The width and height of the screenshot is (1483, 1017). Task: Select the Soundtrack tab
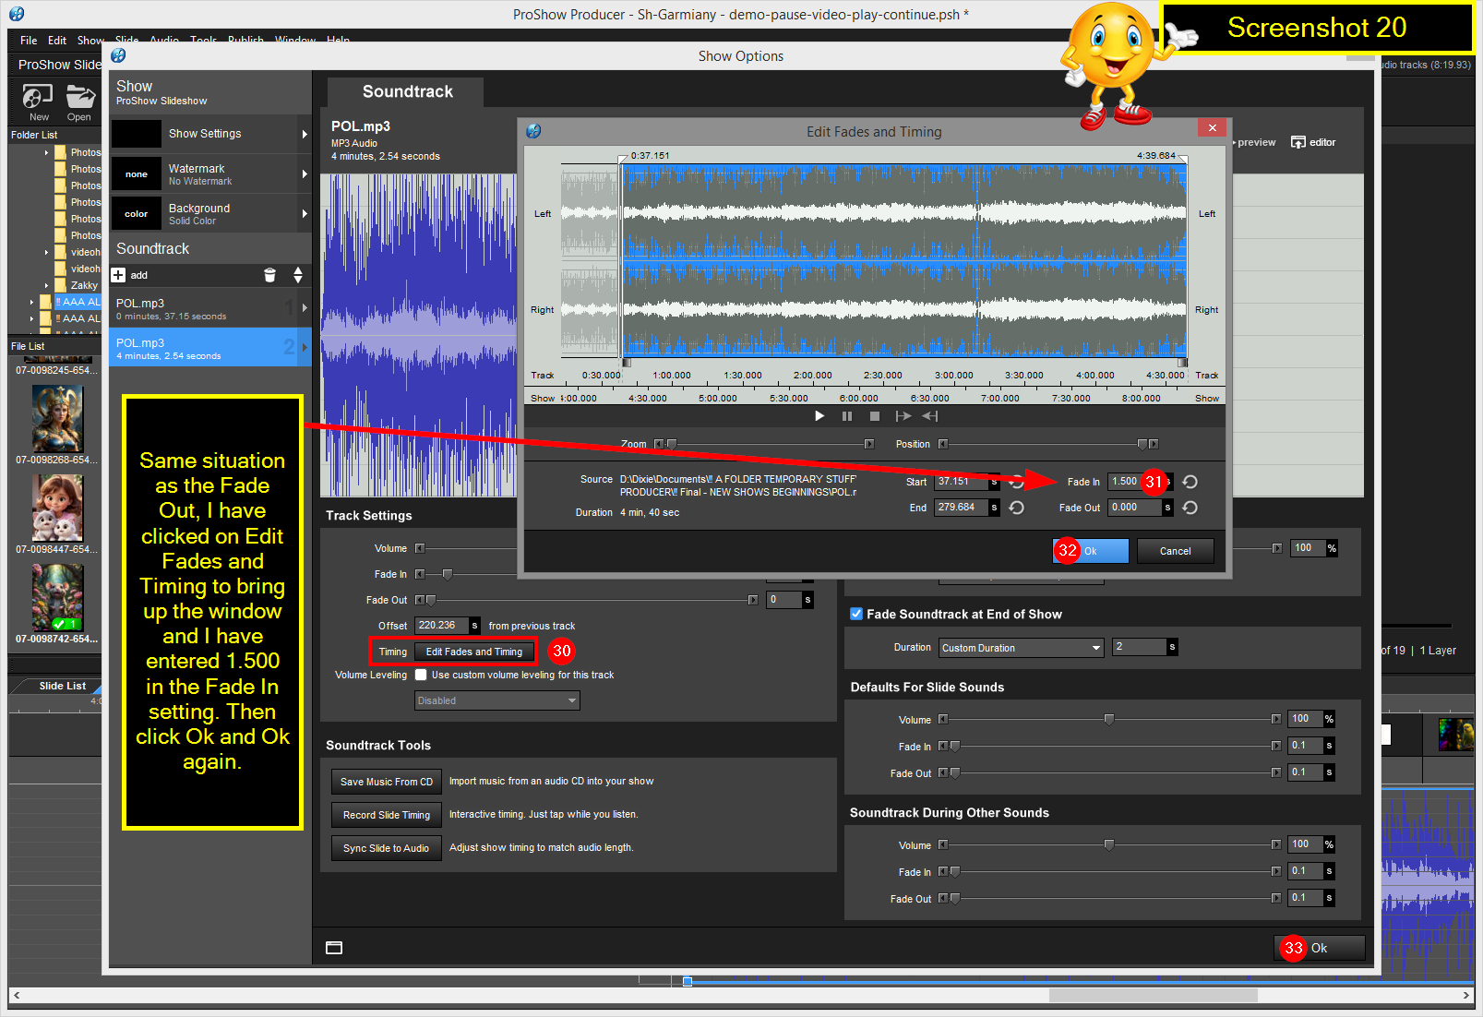point(407,91)
